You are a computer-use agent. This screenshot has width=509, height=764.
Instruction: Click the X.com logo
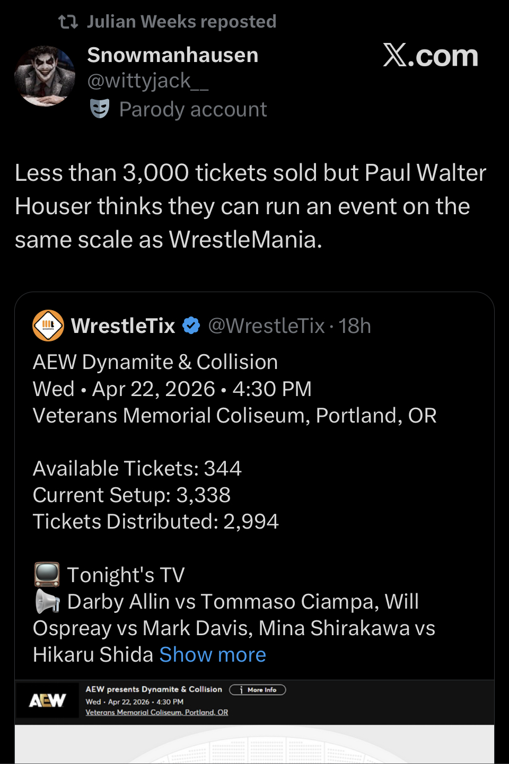[430, 55]
